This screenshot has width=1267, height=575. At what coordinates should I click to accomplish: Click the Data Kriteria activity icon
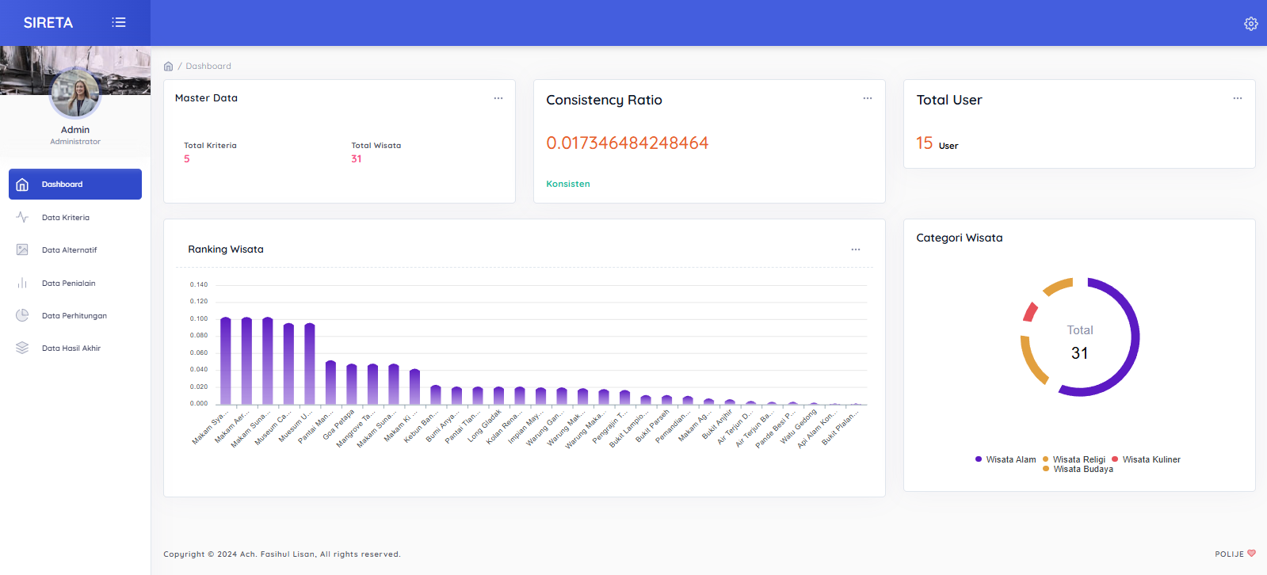click(22, 217)
